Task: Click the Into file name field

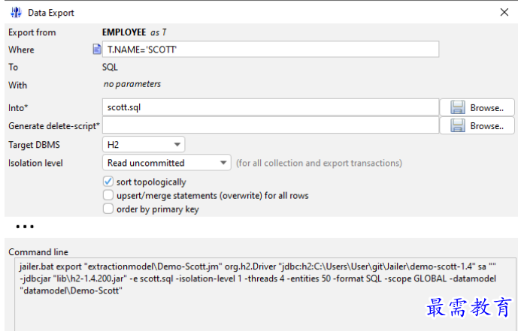Action: (271, 107)
